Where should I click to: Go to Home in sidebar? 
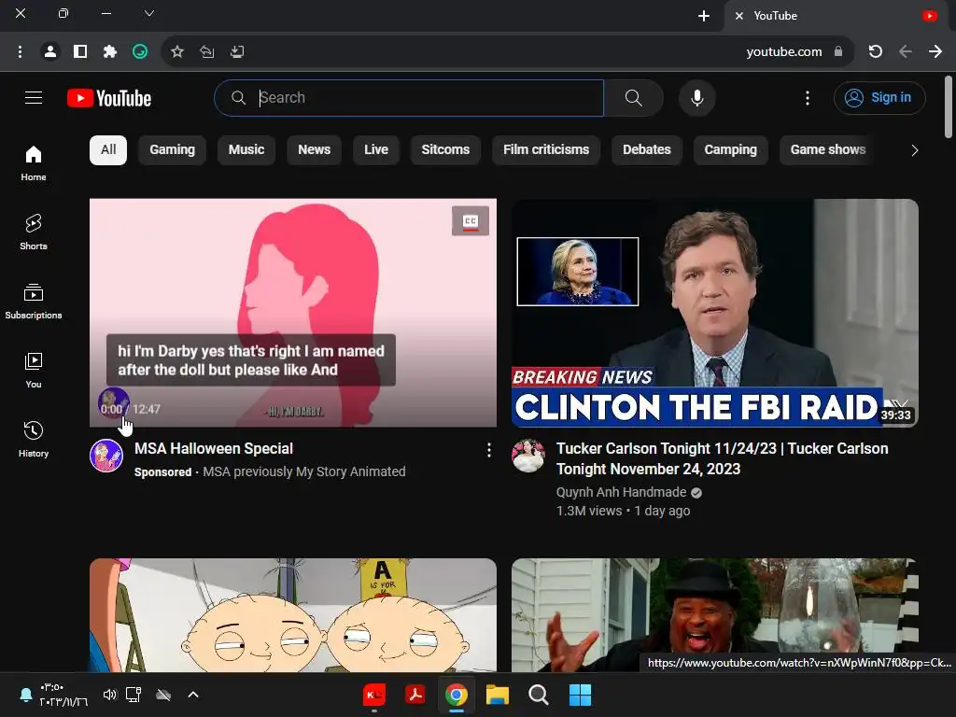(34, 163)
